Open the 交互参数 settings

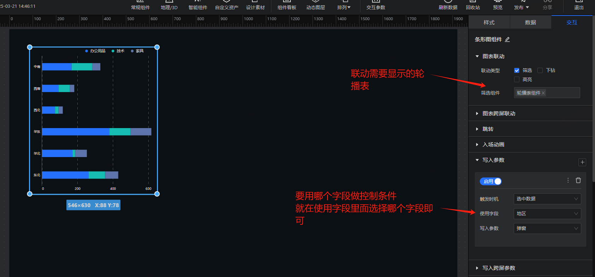point(376,5)
